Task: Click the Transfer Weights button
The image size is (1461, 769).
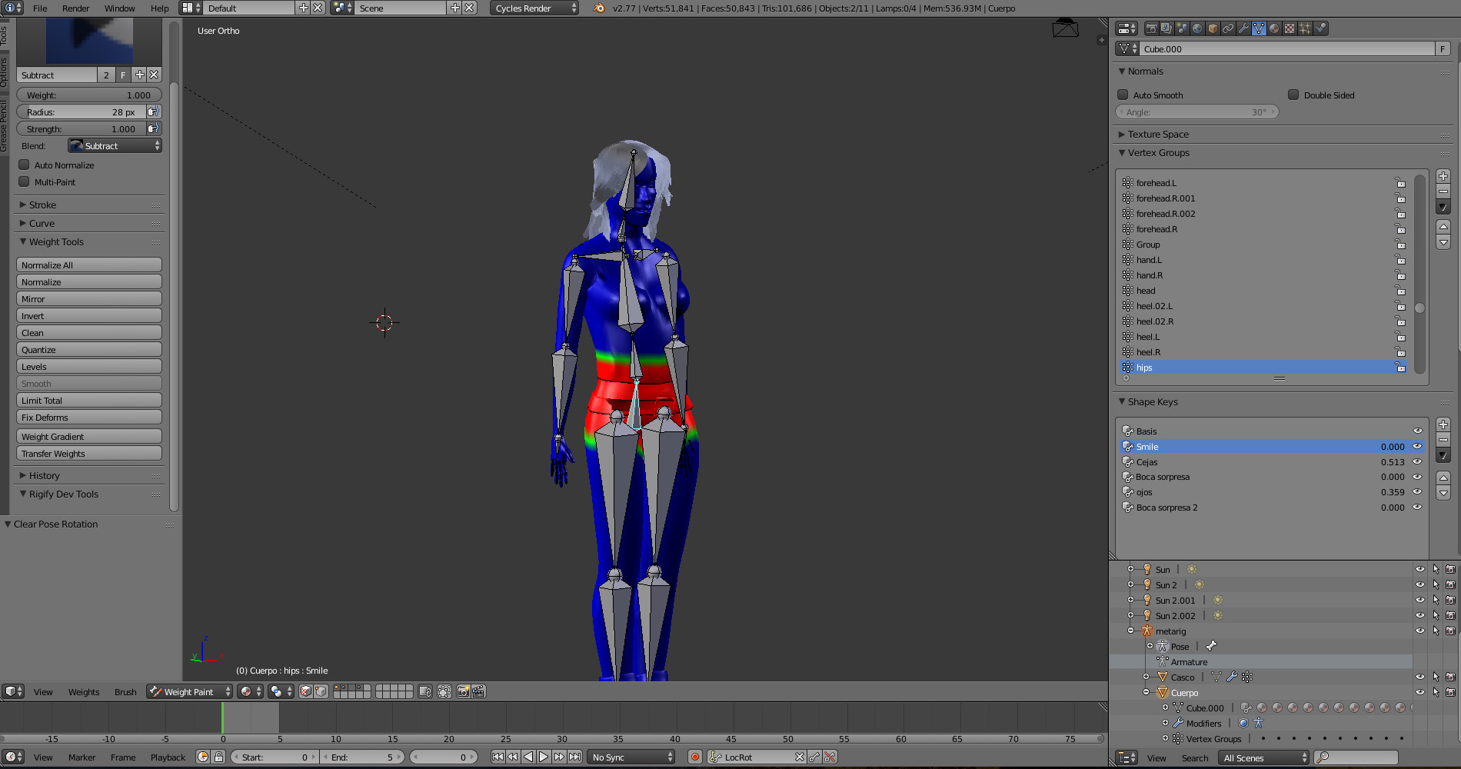Action: point(88,454)
